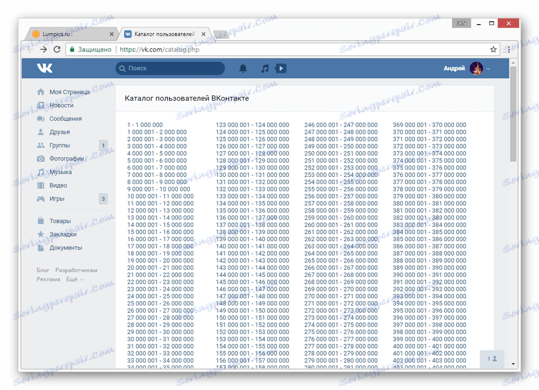The image size is (539, 390).
Task: Expand the Андрей profile dropdown arrow
Action: click(x=488, y=69)
